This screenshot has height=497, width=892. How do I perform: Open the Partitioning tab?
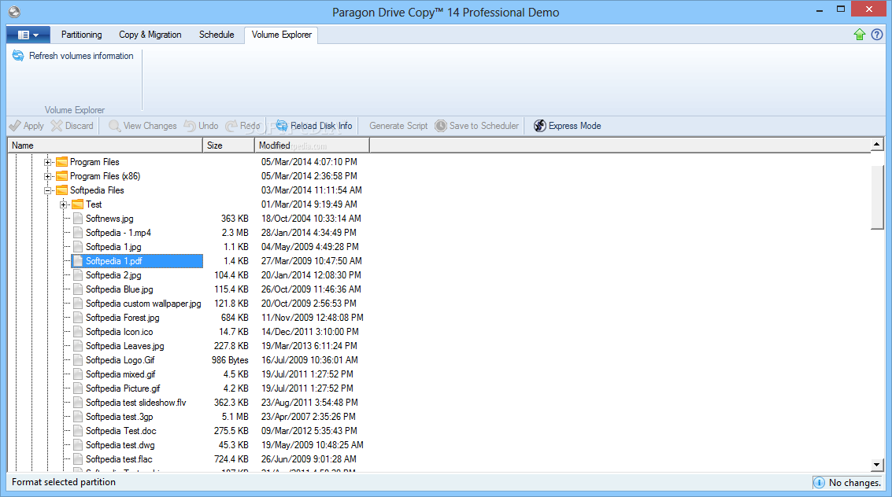click(x=81, y=35)
